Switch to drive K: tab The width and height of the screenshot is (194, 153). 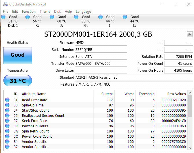coord(37,21)
